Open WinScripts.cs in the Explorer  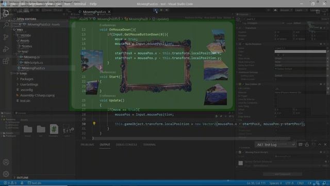click(x=33, y=63)
